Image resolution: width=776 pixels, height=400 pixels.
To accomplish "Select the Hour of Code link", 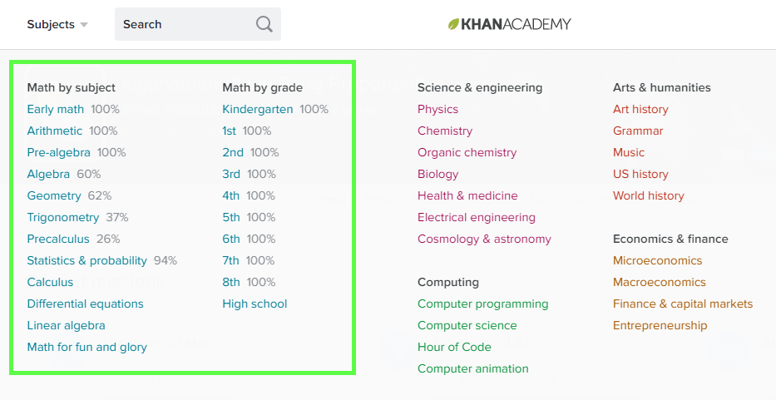I will click(454, 347).
